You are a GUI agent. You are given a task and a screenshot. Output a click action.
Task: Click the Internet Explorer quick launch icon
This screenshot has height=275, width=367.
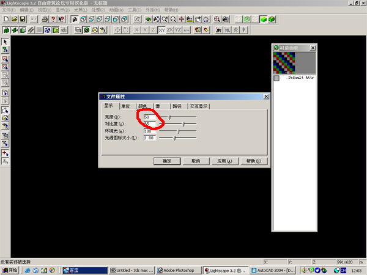tap(28, 270)
